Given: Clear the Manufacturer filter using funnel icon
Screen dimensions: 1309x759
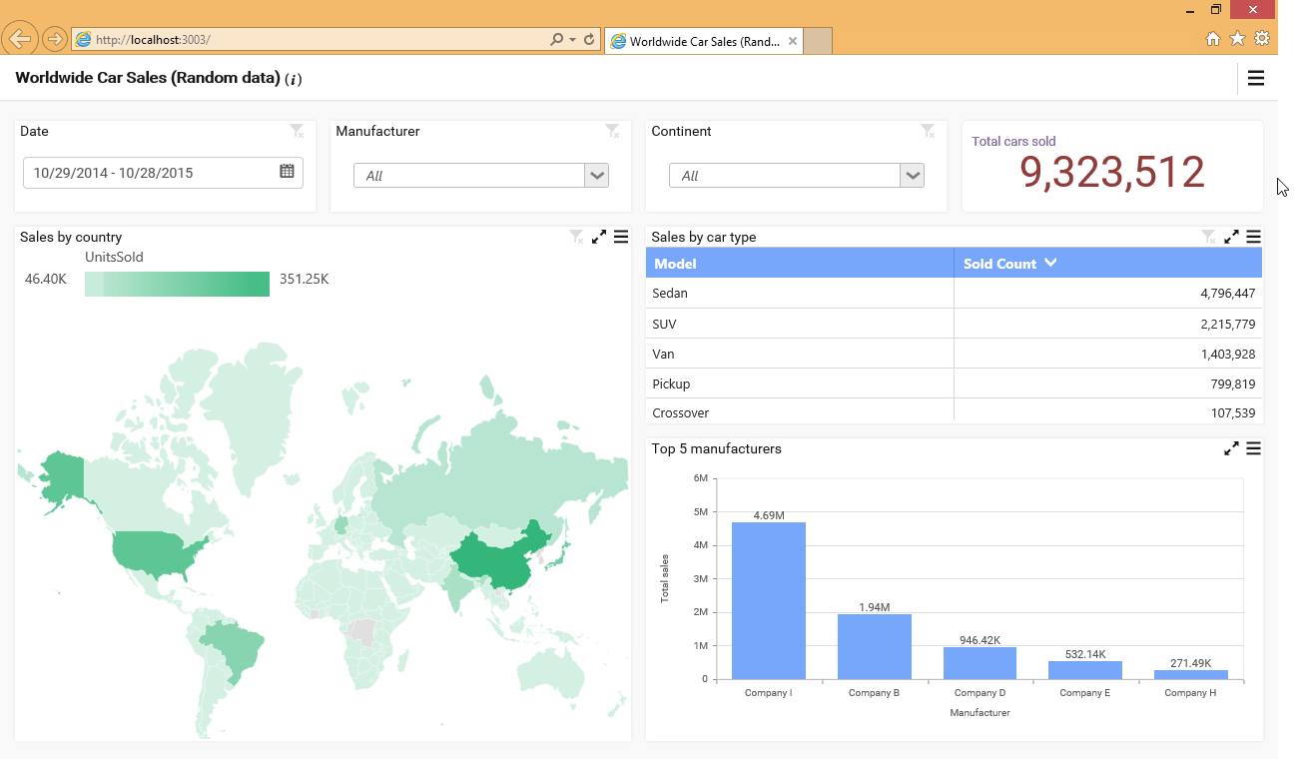Looking at the screenshot, I should 612,131.
